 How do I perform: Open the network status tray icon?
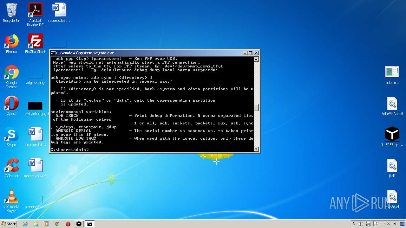click(x=368, y=224)
